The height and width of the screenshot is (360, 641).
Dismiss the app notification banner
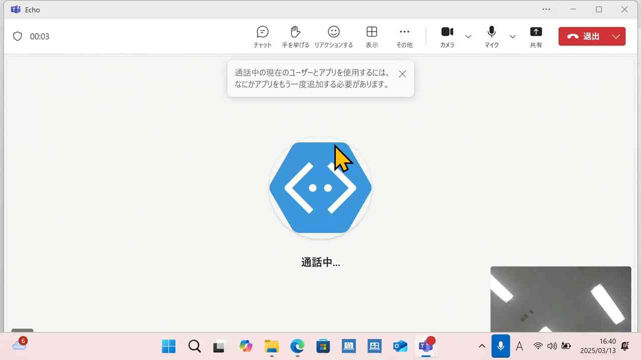(402, 73)
